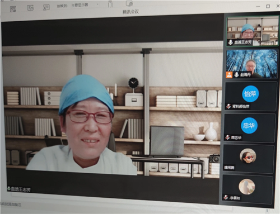Click the wireless phone remote icon

click(110, 4)
